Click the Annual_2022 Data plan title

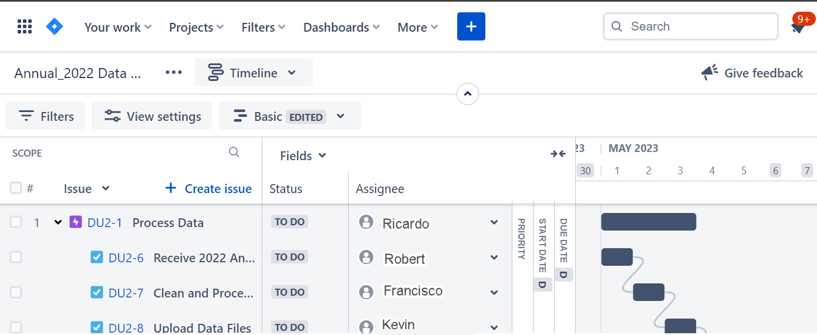[77, 73]
